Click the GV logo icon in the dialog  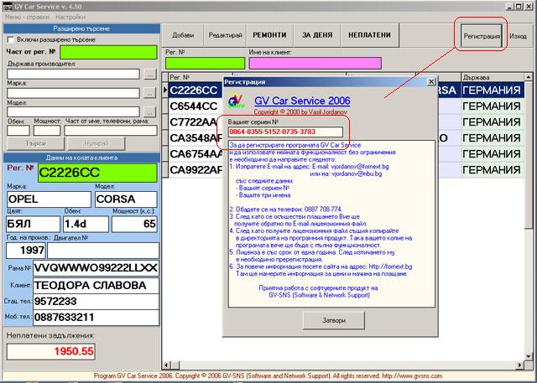coord(236,101)
